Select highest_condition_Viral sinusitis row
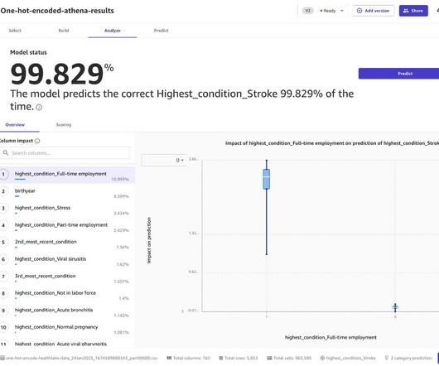439x366 pixels. [x=67, y=261]
